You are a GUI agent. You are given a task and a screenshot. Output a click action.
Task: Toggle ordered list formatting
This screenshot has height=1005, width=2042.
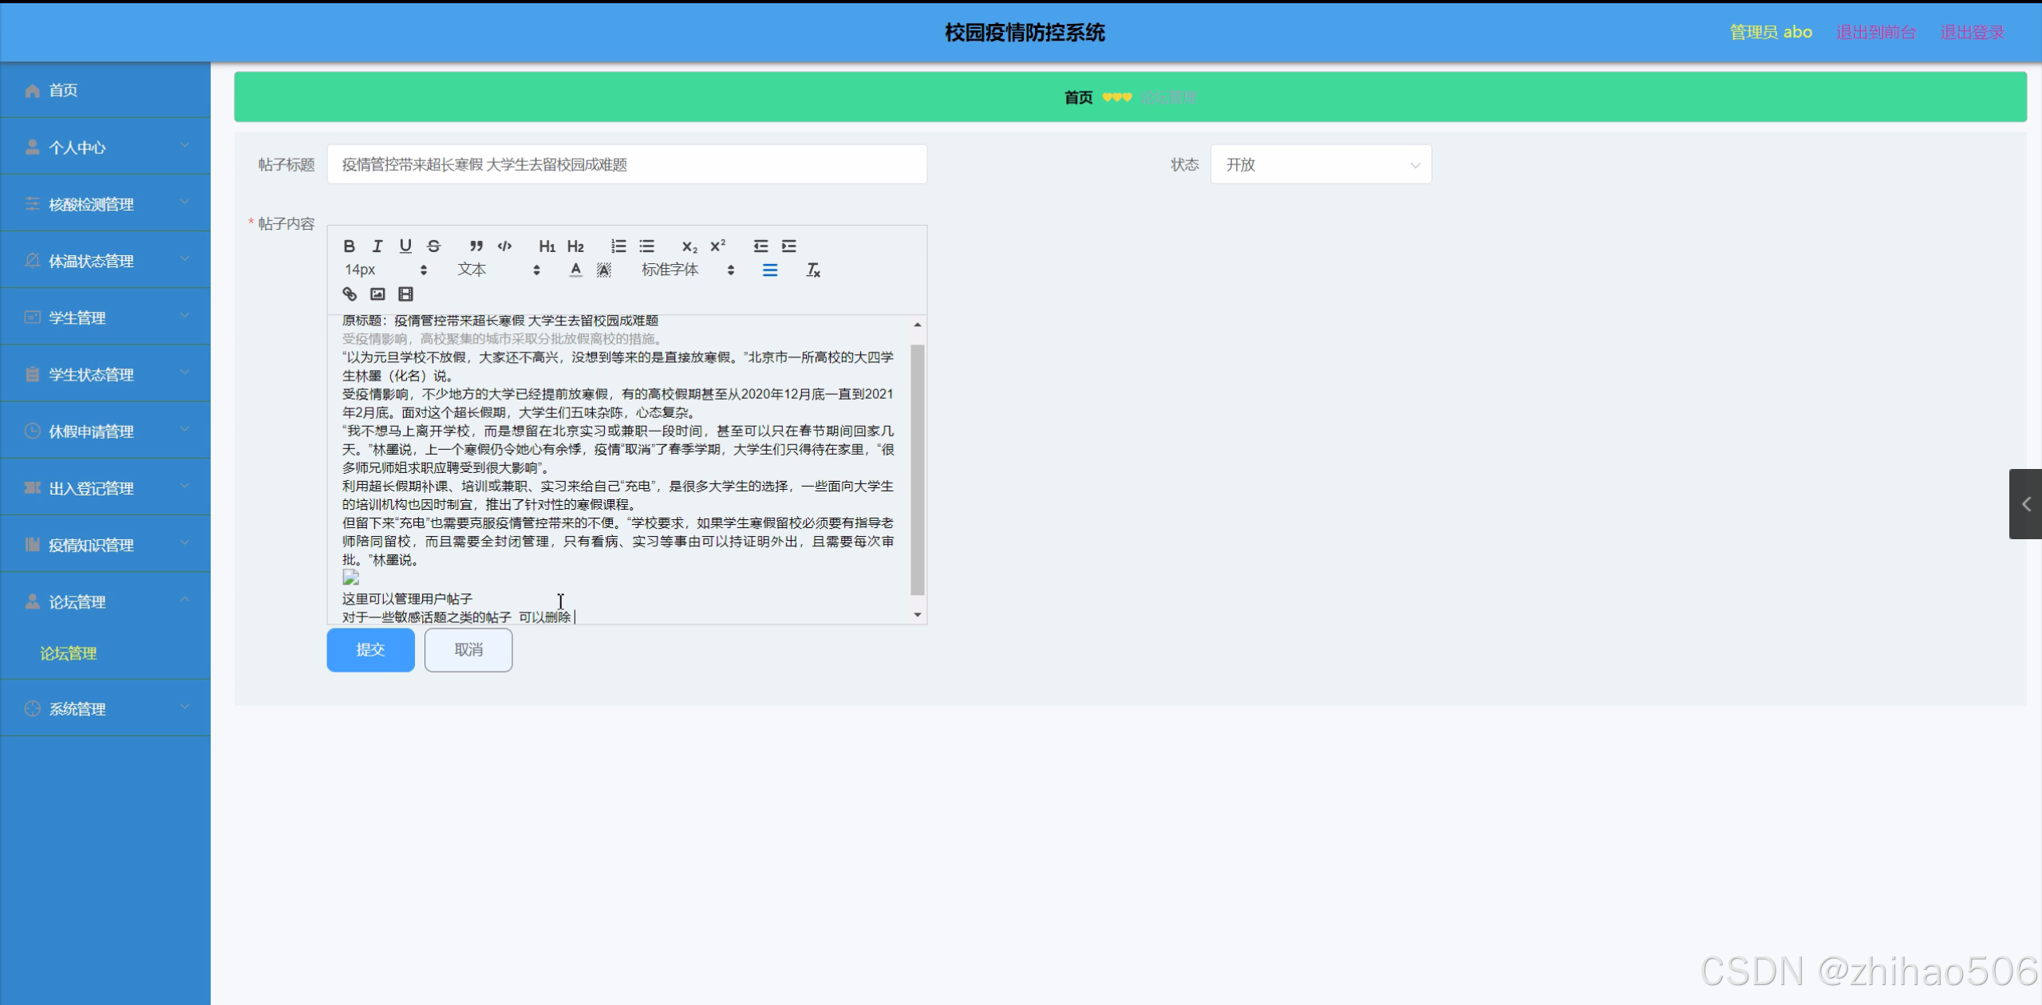(x=618, y=246)
